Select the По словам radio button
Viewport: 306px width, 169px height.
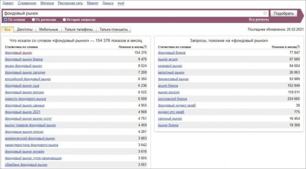5,20
